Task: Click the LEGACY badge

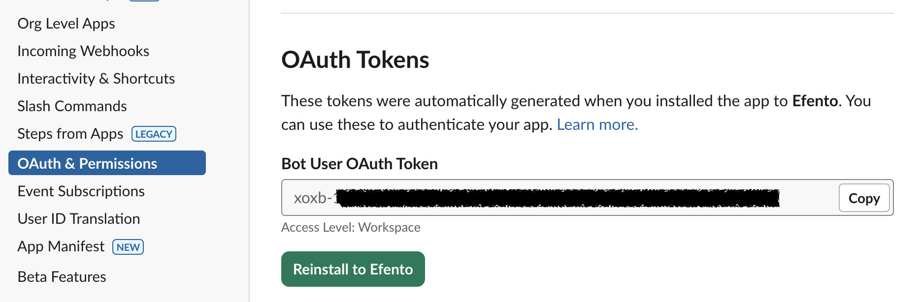Action: 154,134
